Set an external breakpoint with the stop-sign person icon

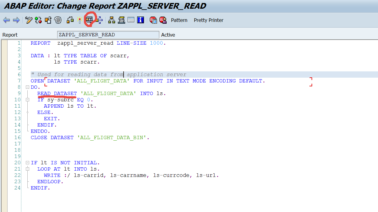coord(162,20)
